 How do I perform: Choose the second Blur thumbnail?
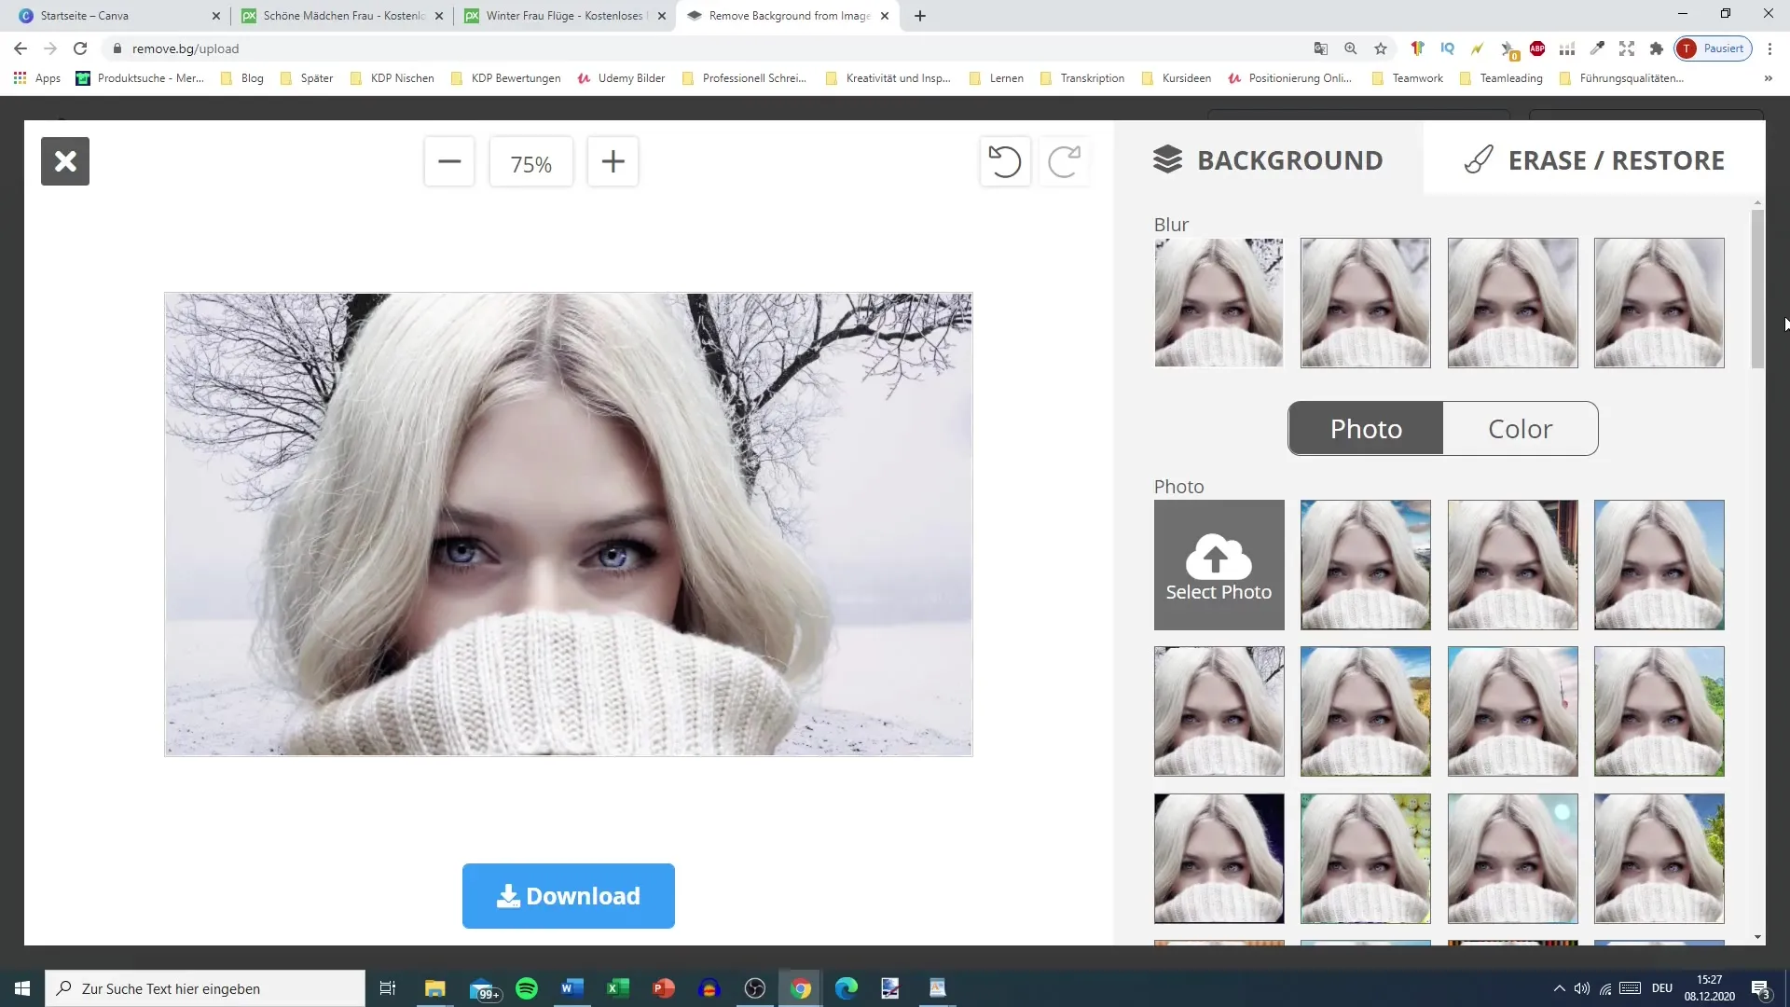[x=1366, y=303]
